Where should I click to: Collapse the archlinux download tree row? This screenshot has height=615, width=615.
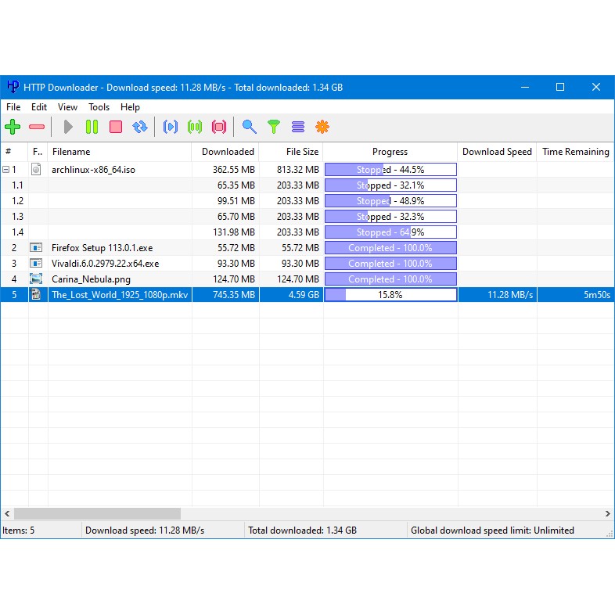(x=6, y=170)
